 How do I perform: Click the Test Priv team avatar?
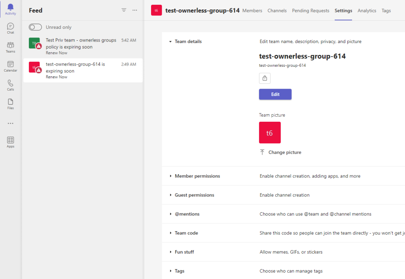pyautogui.click(x=35, y=43)
